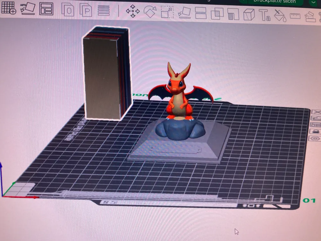Click the plate number 01 label
The height and width of the screenshot is (241, 321).
309,200
